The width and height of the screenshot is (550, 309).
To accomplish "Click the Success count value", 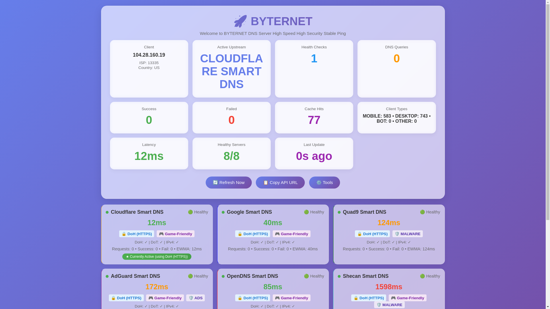I will [x=149, y=120].
